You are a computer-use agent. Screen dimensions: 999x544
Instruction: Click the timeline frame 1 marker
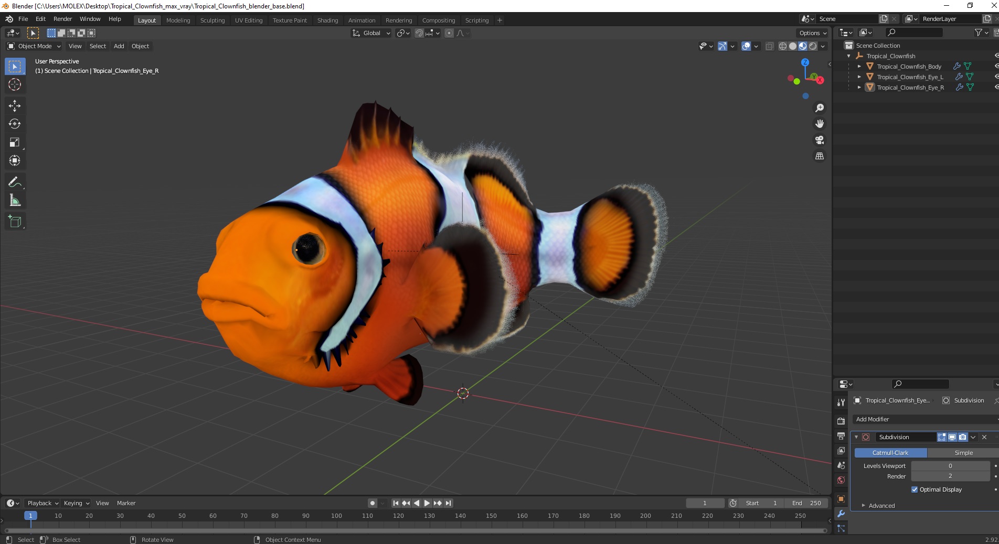pyautogui.click(x=30, y=516)
